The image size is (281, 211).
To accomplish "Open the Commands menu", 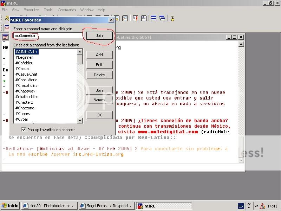I will [67, 10].
